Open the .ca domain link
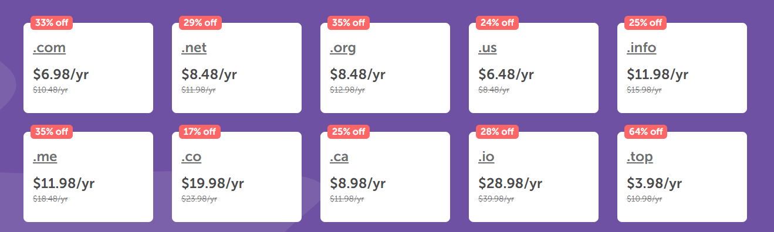This screenshot has height=232, width=774. tap(339, 157)
